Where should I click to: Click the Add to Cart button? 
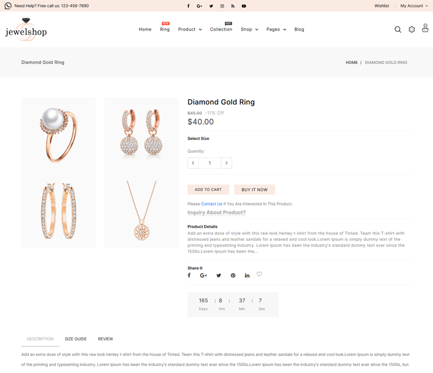(x=208, y=190)
